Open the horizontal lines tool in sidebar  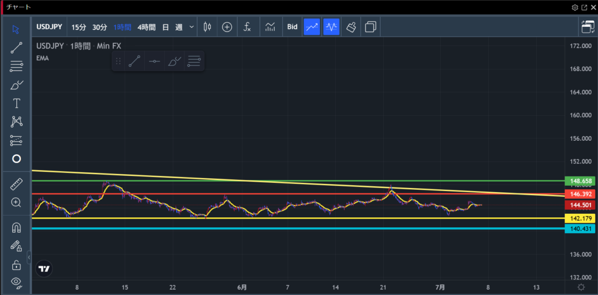(x=16, y=67)
